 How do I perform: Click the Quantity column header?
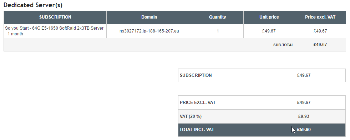pos(217,17)
